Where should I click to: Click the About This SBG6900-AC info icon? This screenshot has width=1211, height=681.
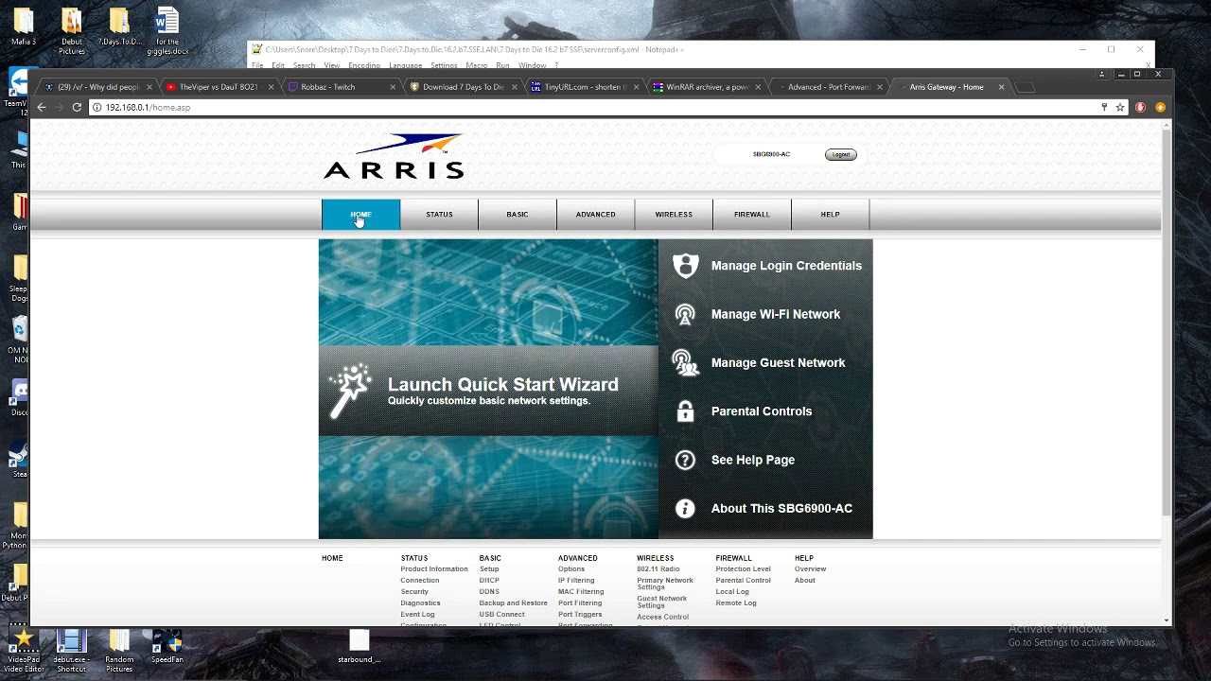[685, 508]
